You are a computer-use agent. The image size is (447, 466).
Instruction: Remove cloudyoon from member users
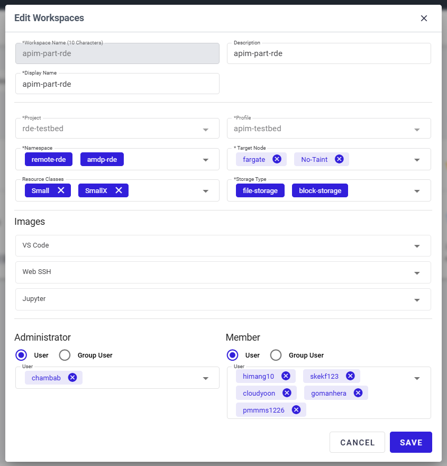click(x=287, y=393)
